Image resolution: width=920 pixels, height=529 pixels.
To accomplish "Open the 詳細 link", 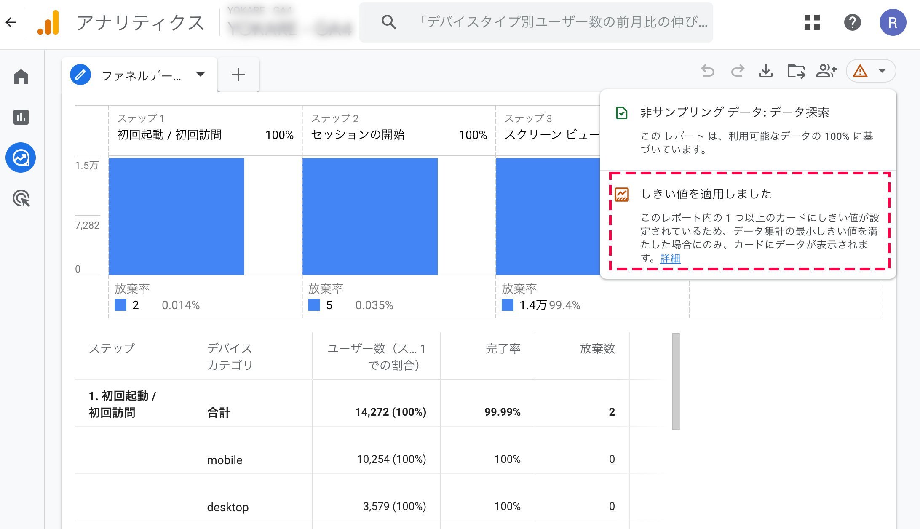I will [670, 258].
